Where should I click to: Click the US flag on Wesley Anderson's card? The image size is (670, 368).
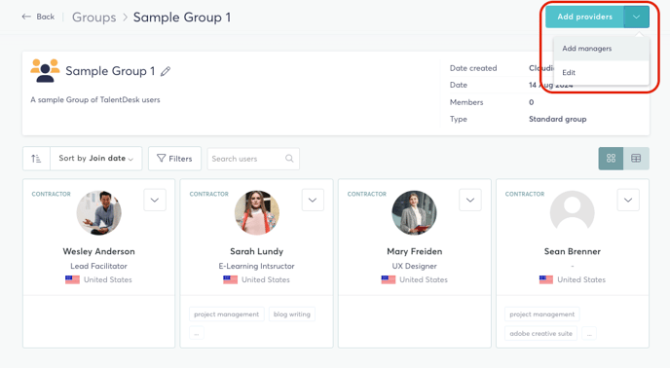coord(72,279)
